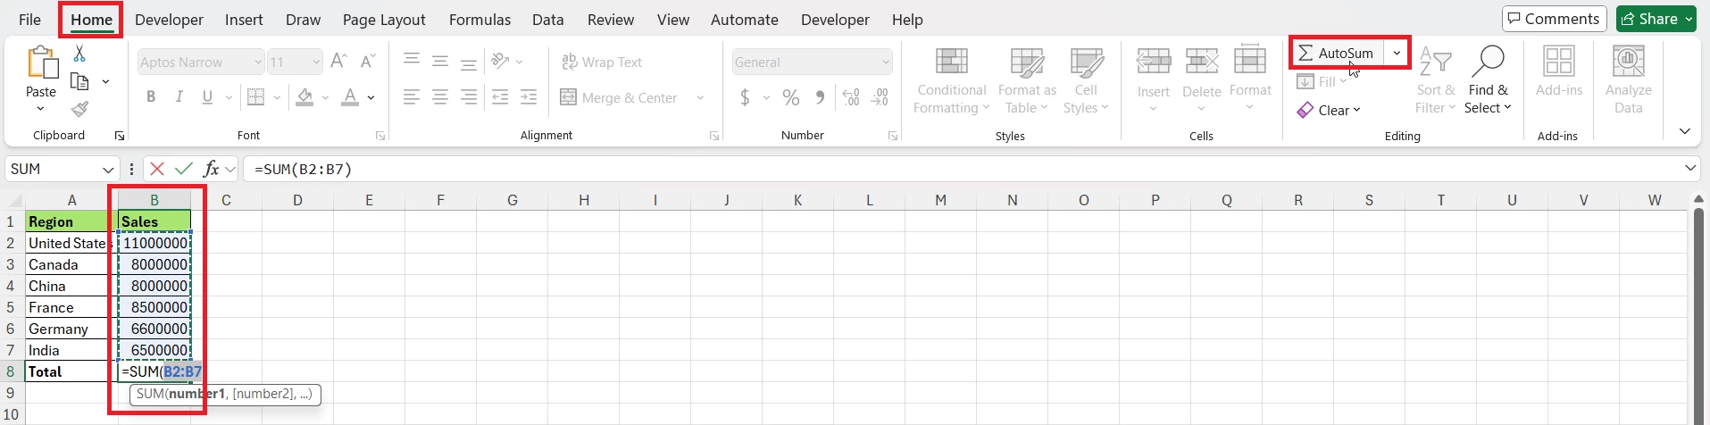Click the Borders icon

256,97
